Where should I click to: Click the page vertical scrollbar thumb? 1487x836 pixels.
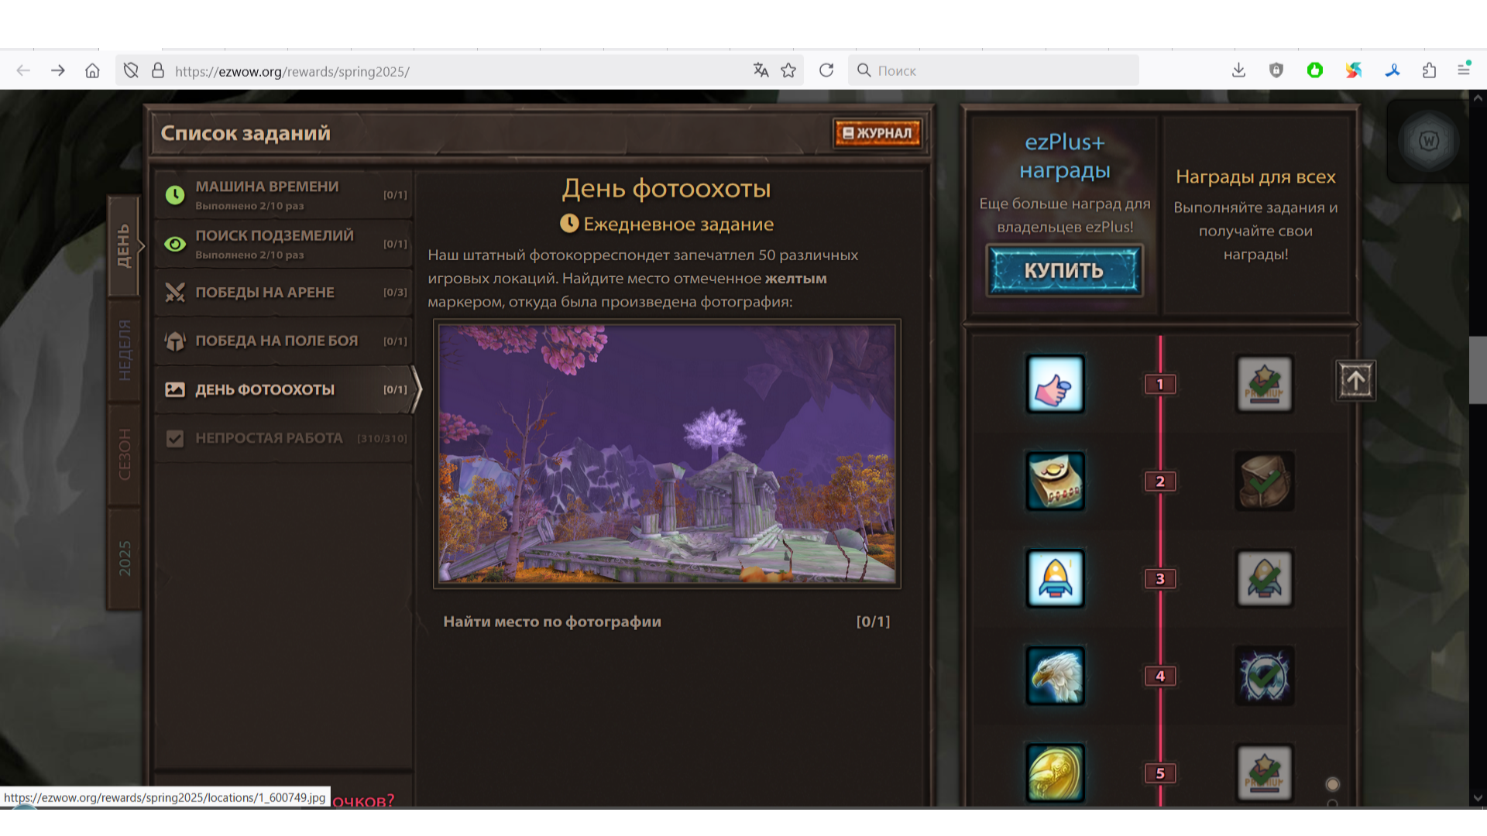(x=1478, y=370)
